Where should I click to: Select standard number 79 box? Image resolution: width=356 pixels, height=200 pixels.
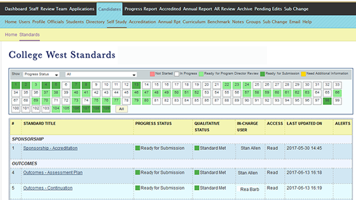(136, 101)
